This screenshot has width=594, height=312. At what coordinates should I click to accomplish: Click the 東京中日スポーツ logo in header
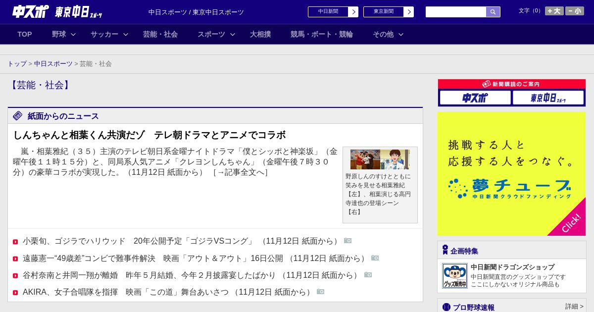click(79, 12)
